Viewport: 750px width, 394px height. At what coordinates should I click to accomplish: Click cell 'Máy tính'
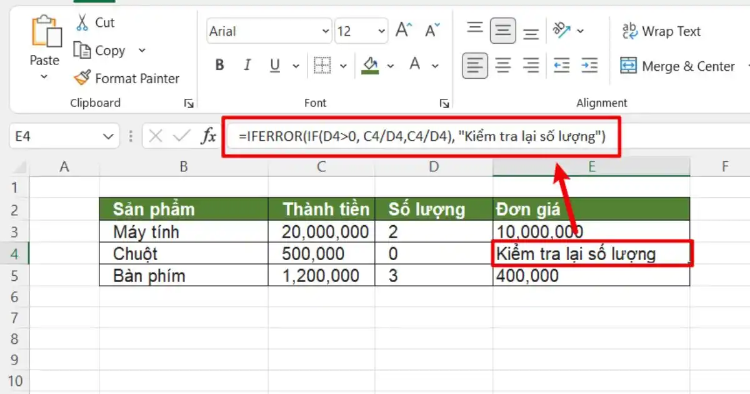coord(184,232)
